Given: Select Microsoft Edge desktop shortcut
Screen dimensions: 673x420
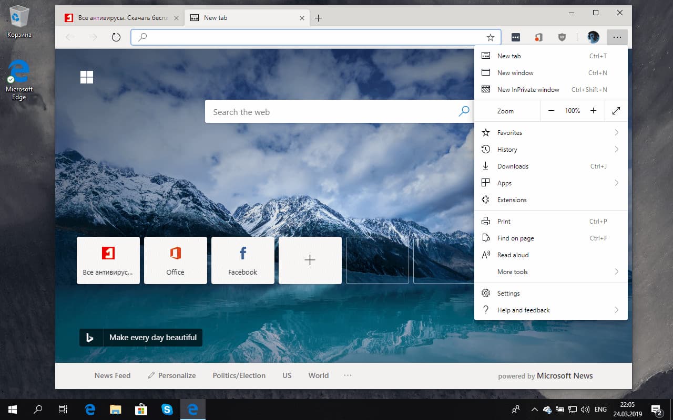Looking at the screenshot, I should [19, 80].
